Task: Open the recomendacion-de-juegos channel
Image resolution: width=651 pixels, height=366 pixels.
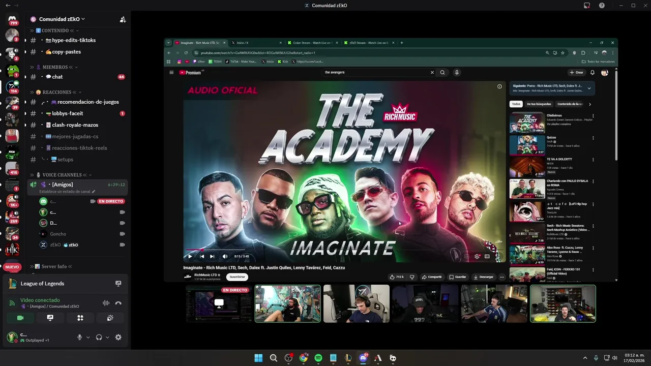Action: (x=77, y=102)
